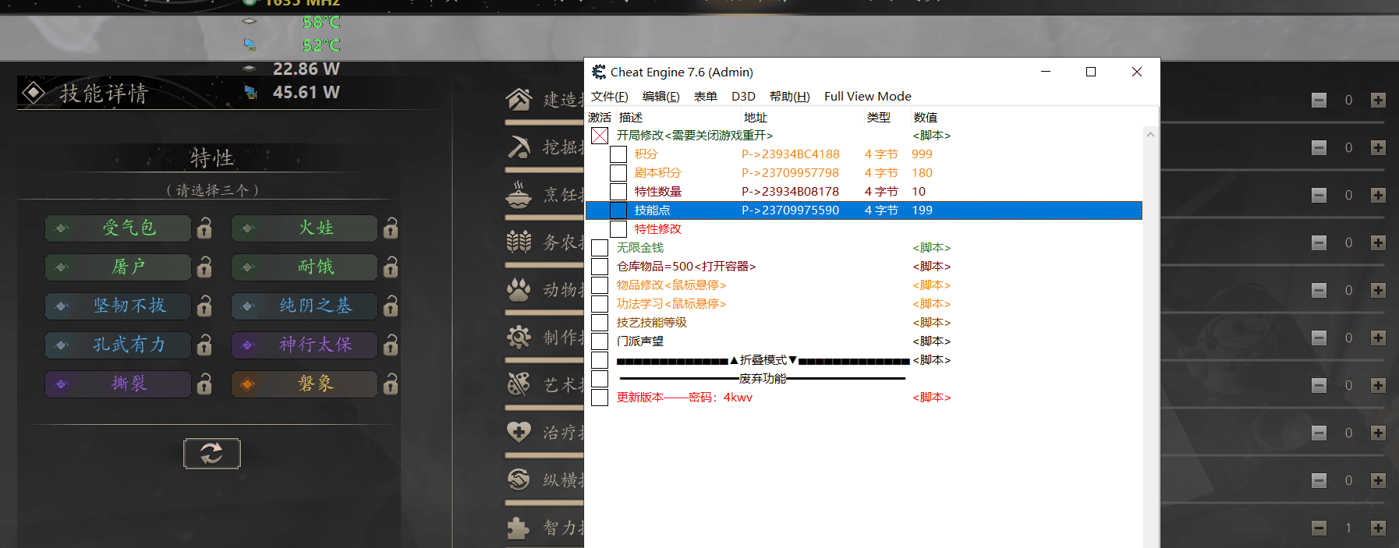The height and width of the screenshot is (548, 1399).
Task: Click the 描述 column header
Action: point(631,118)
